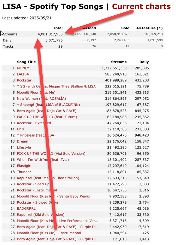
Task: Open FXCK UP THE WORLD (feat. Future)
Action: (x=47, y=117)
